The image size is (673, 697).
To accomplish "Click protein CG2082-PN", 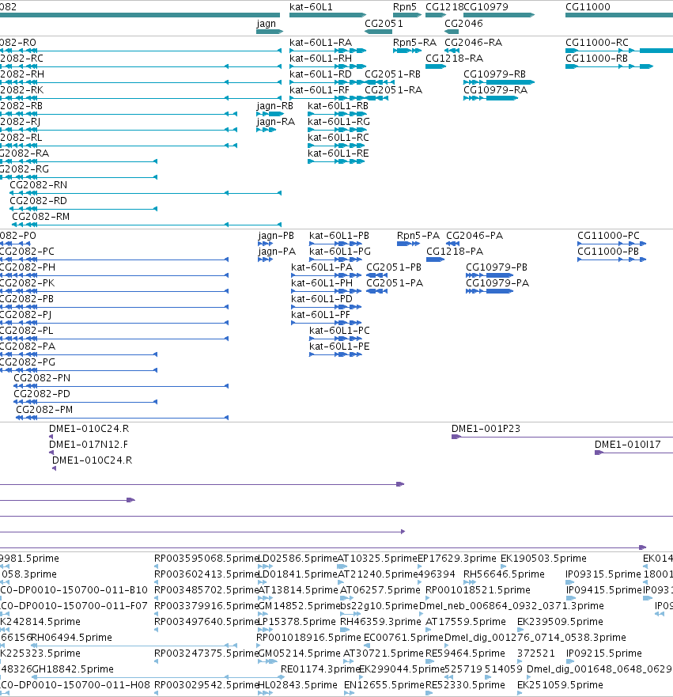I will tap(121, 386).
